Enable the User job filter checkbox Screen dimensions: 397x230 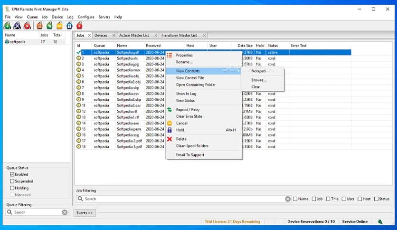[344, 199]
